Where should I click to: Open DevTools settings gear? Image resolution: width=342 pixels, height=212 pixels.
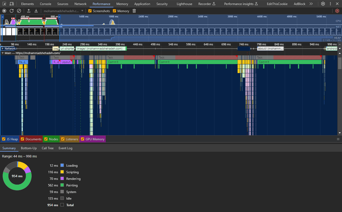coord(323,4)
